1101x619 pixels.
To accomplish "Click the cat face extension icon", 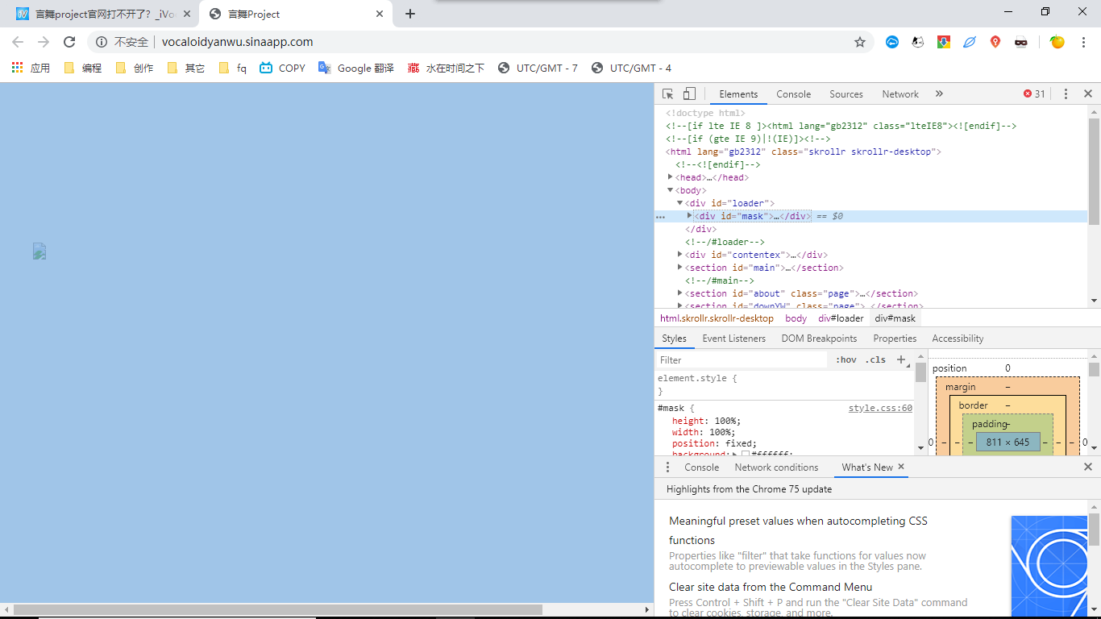I will (918, 42).
